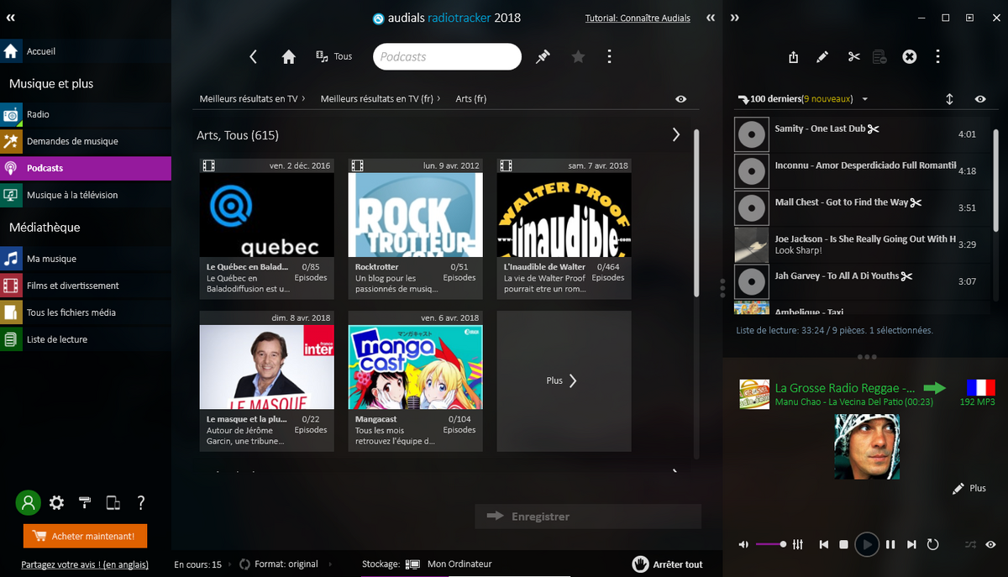Click the Podcasts search field
Screen dimensions: 1008x577
(447, 57)
